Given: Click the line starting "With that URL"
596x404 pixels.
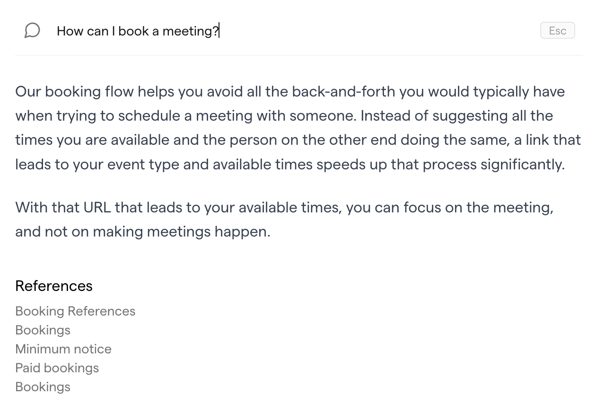Looking at the screenshot, I should pos(284,207).
